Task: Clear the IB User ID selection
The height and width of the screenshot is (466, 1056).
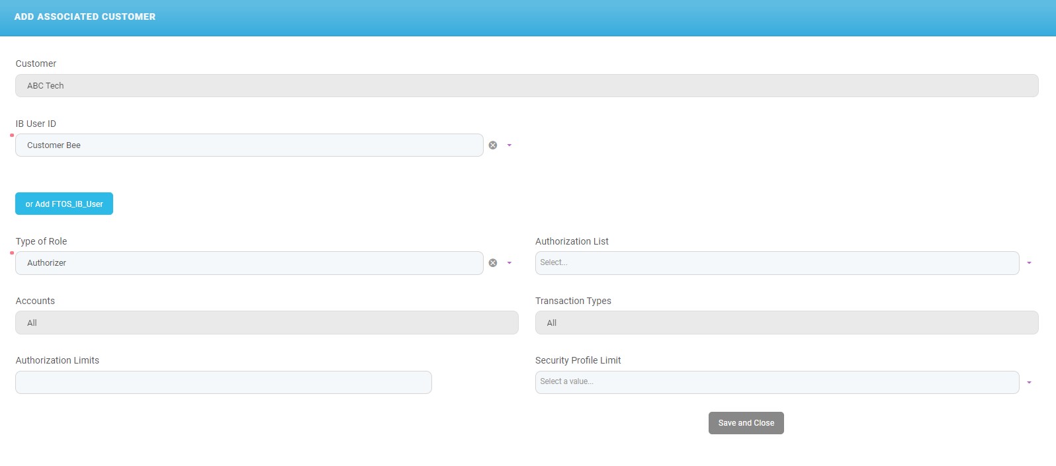Action: point(493,145)
